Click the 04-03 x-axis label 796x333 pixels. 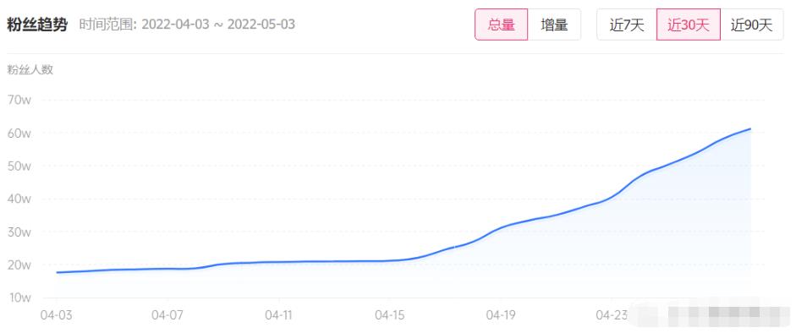tap(56, 315)
